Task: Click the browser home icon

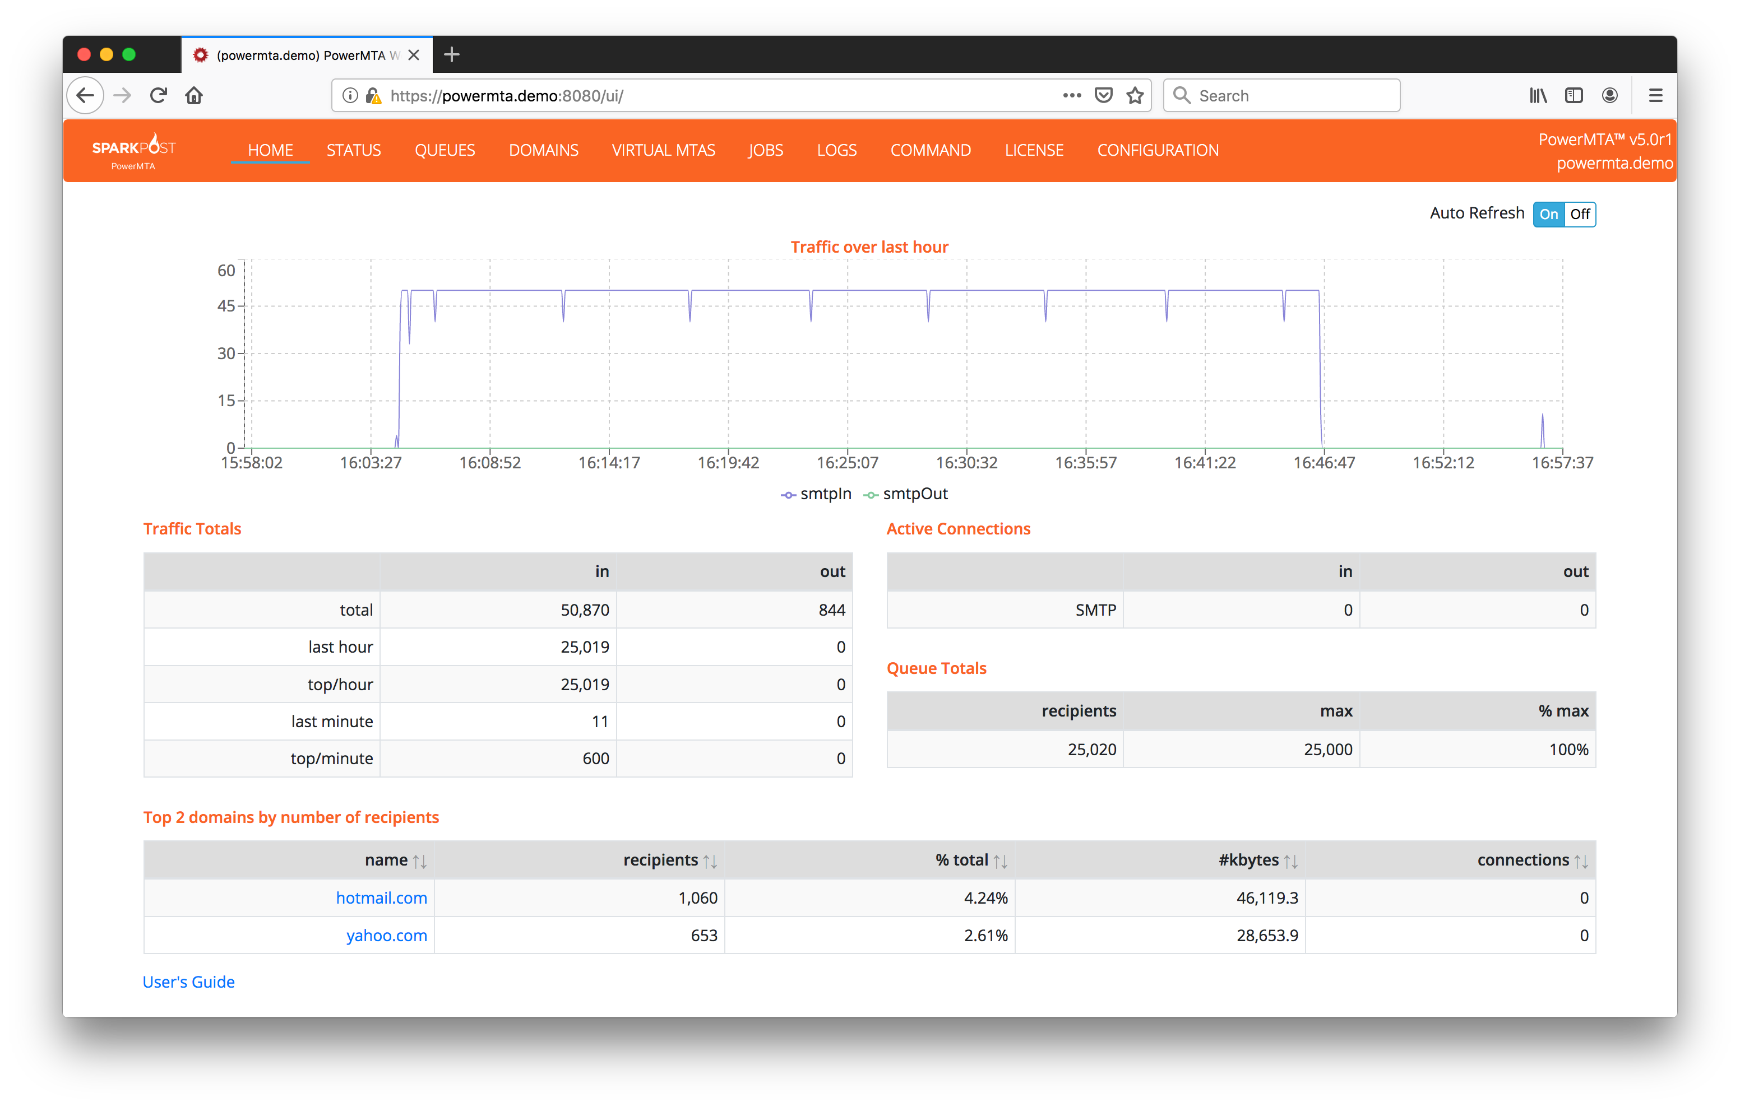Action: [x=193, y=95]
